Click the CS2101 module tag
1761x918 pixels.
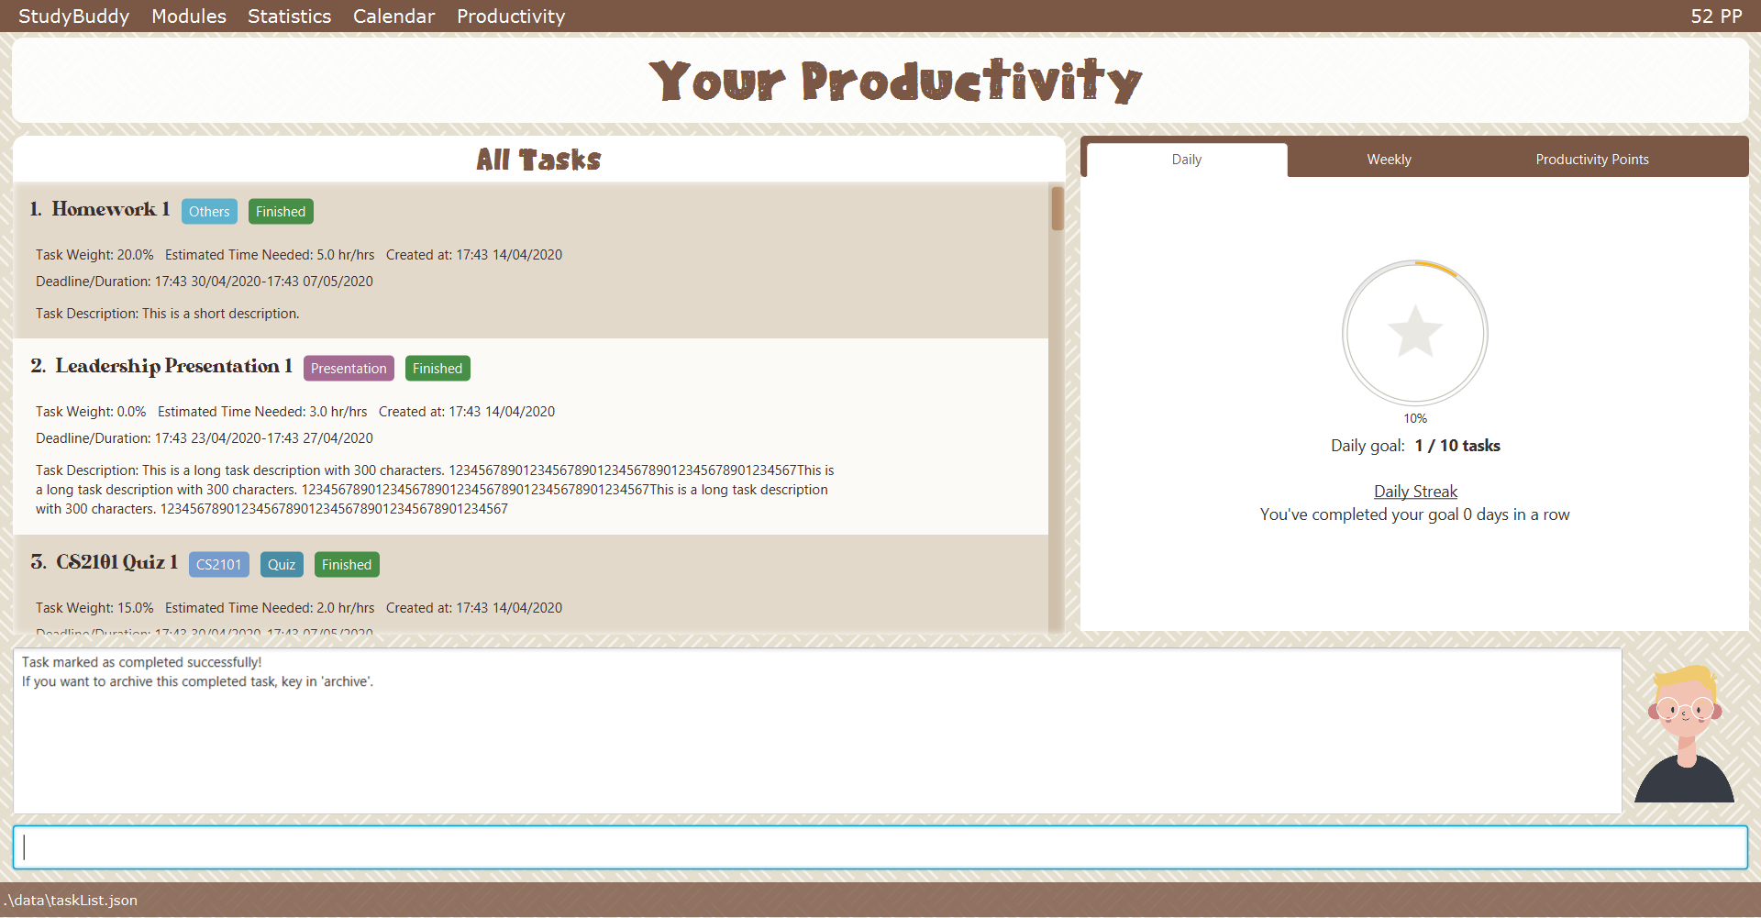[219, 565]
